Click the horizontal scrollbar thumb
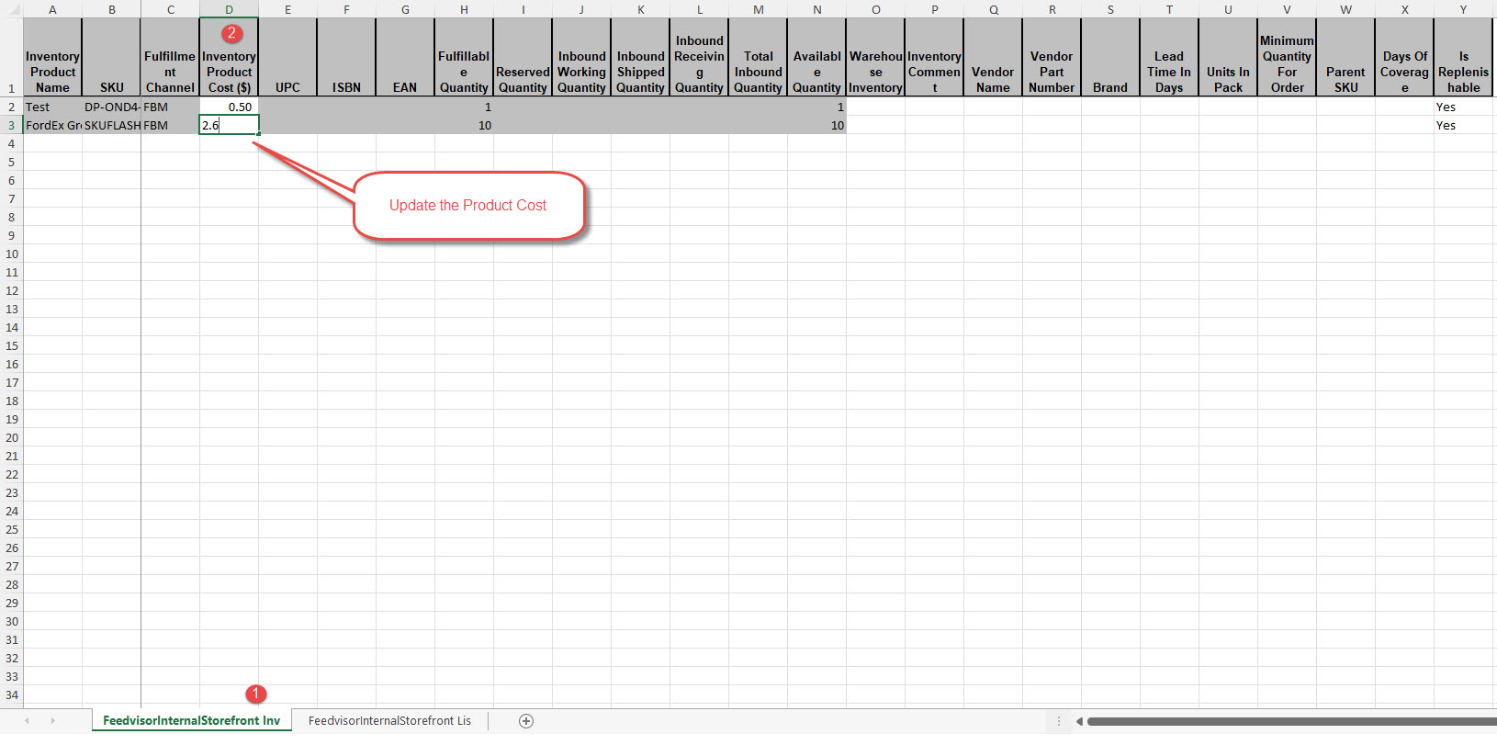1497x745 pixels. (1291, 721)
